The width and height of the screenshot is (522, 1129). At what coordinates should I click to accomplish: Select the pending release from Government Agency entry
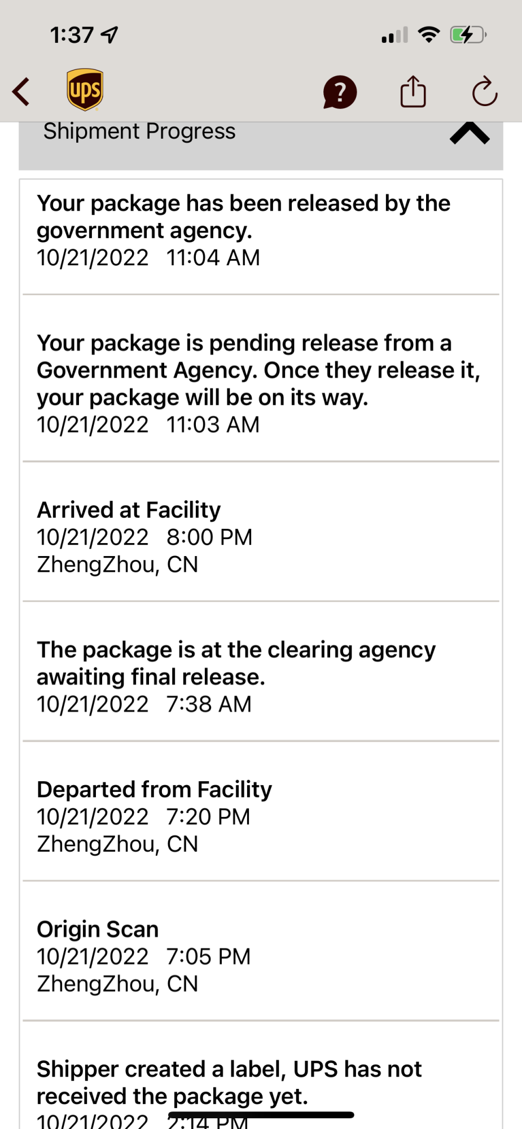click(x=258, y=384)
